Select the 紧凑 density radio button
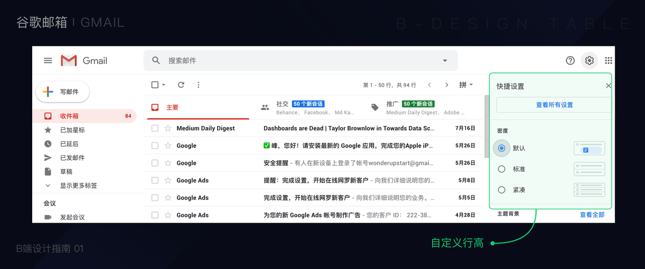645x269 pixels. (x=501, y=190)
